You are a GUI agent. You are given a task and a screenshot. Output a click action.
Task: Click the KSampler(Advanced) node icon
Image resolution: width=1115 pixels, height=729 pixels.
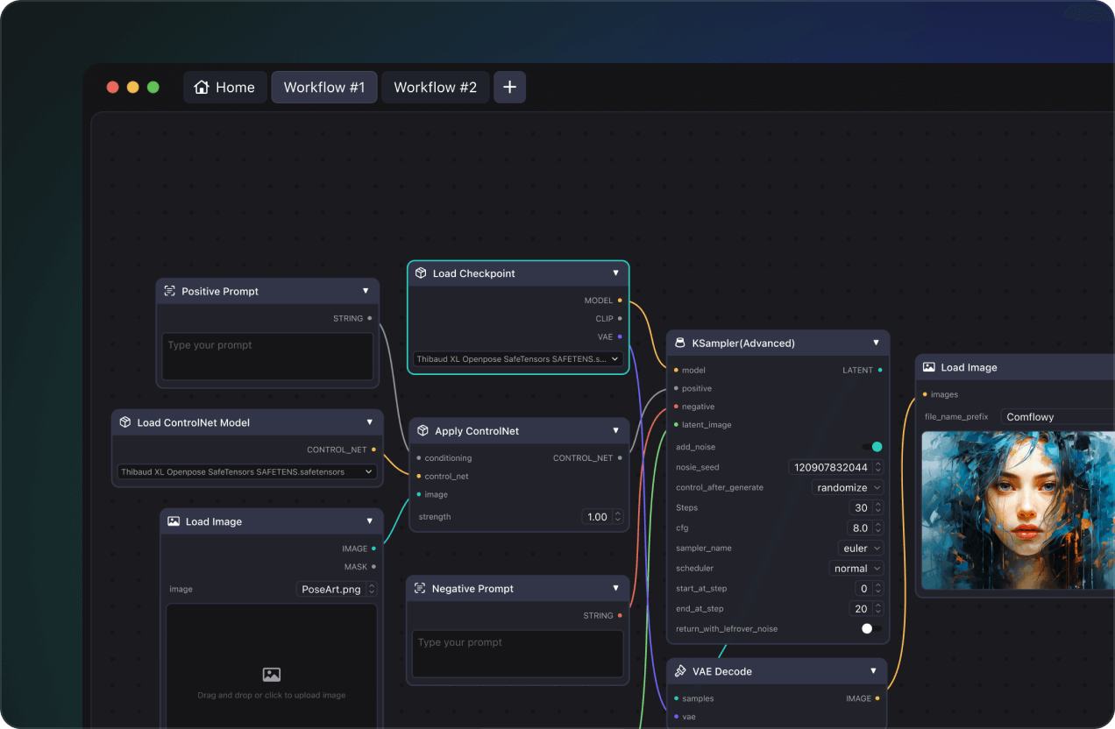click(679, 343)
